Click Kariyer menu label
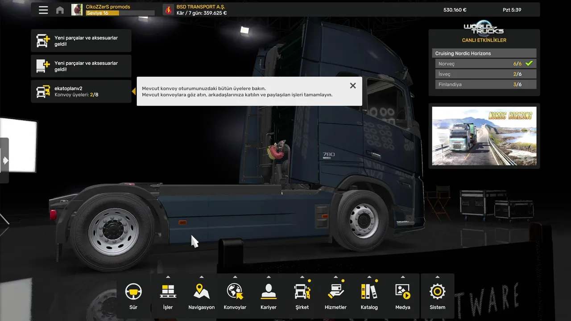This screenshot has height=321, width=571. [269, 307]
